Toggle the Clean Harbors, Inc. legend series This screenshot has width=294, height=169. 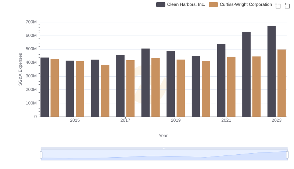click(x=180, y=4)
